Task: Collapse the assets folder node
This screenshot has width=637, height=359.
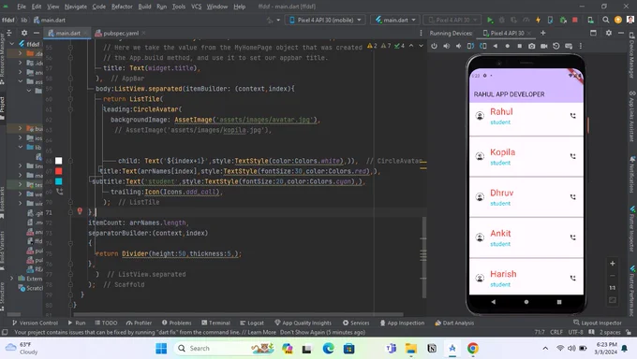Action: point(21,81)
